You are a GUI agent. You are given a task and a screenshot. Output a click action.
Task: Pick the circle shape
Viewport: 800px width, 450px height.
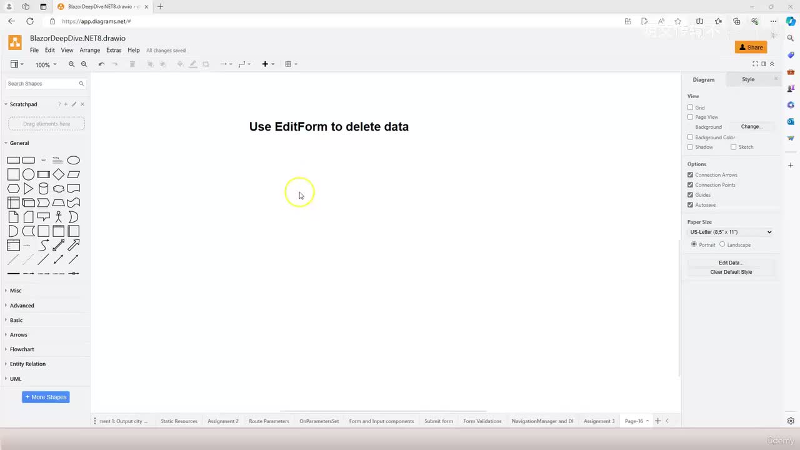[29, 174]
